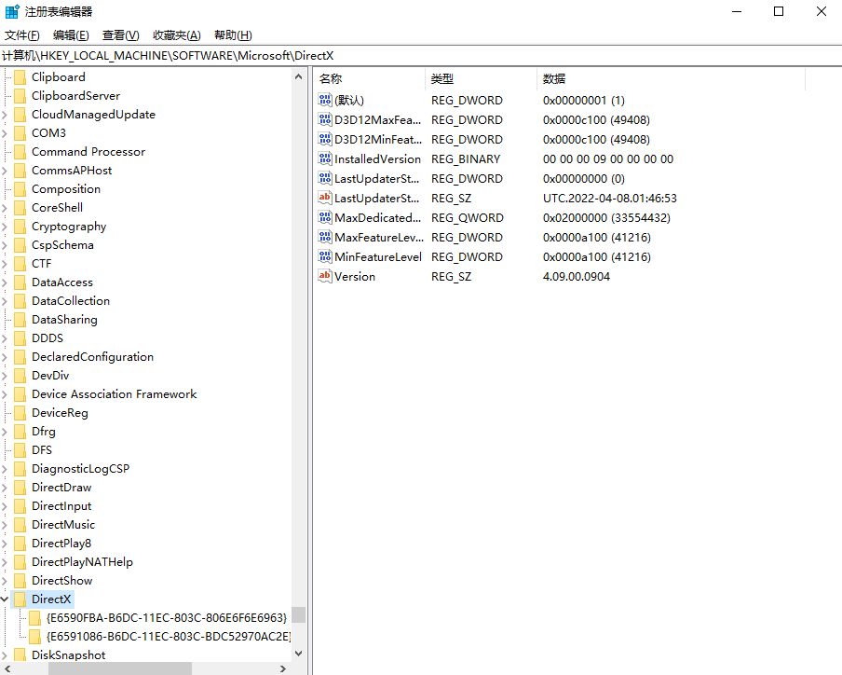Image resolution: width=842 pixels, height=675 pixels.
Task: Click the folder icon of COM3 key
Action: [20, 132]
